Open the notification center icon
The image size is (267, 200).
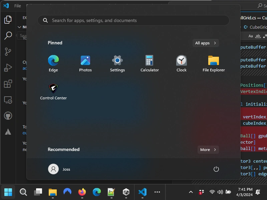[258, 192]
